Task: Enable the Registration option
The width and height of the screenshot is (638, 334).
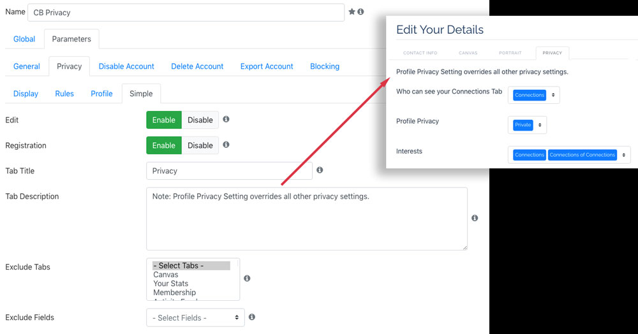Action: pyautogui.click(x=164, y=145)
